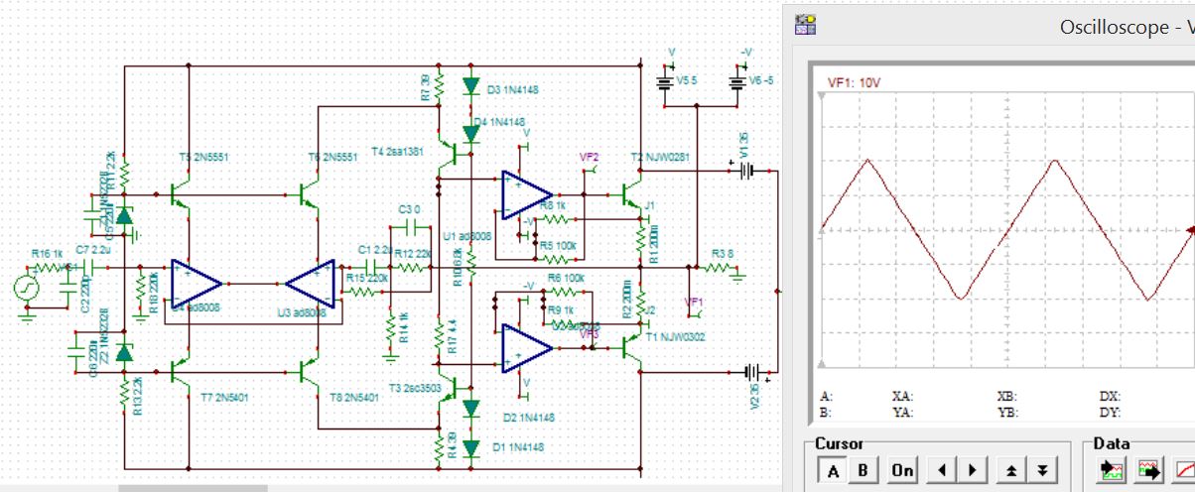Click the VF2 voltage pin label
Screen dimensions: 1195x492
click(590, 157)
